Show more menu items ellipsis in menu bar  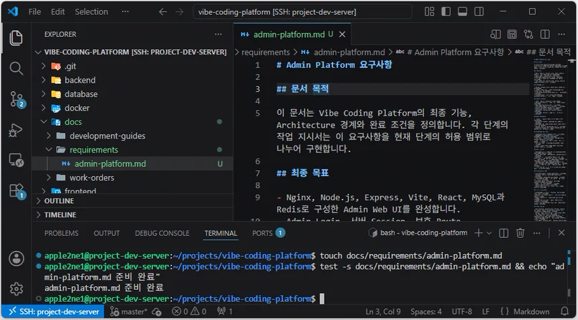125,12
